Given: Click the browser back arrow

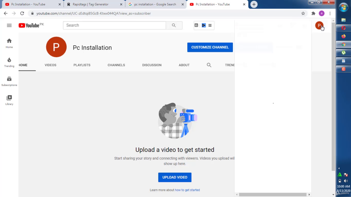Looking at the screenshot, I should point(6,13).
